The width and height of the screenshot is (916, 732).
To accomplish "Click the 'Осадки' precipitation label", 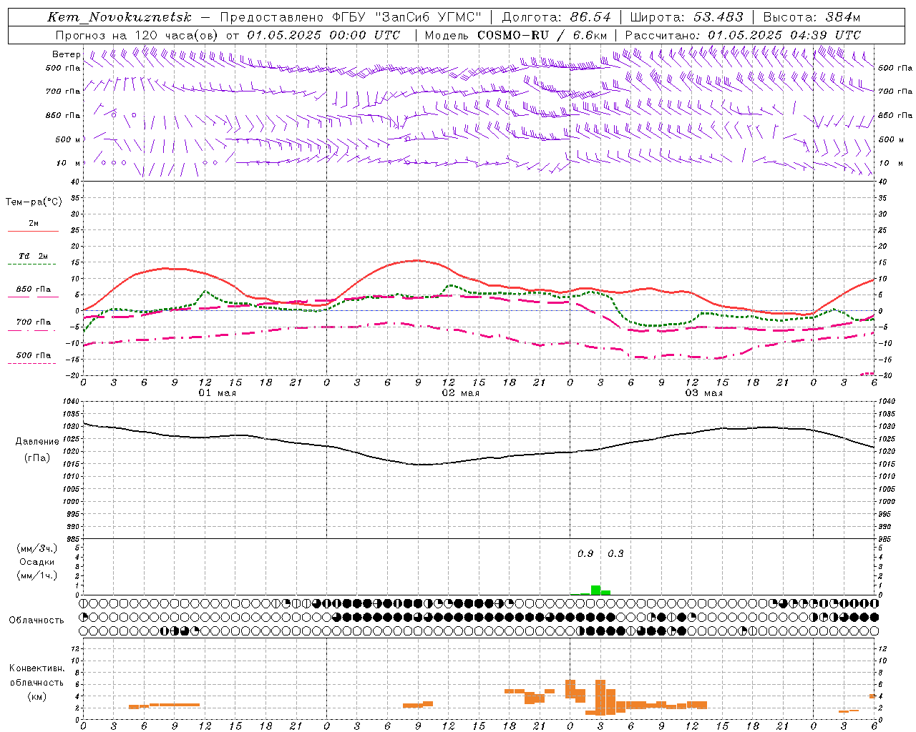I will 37,562.
